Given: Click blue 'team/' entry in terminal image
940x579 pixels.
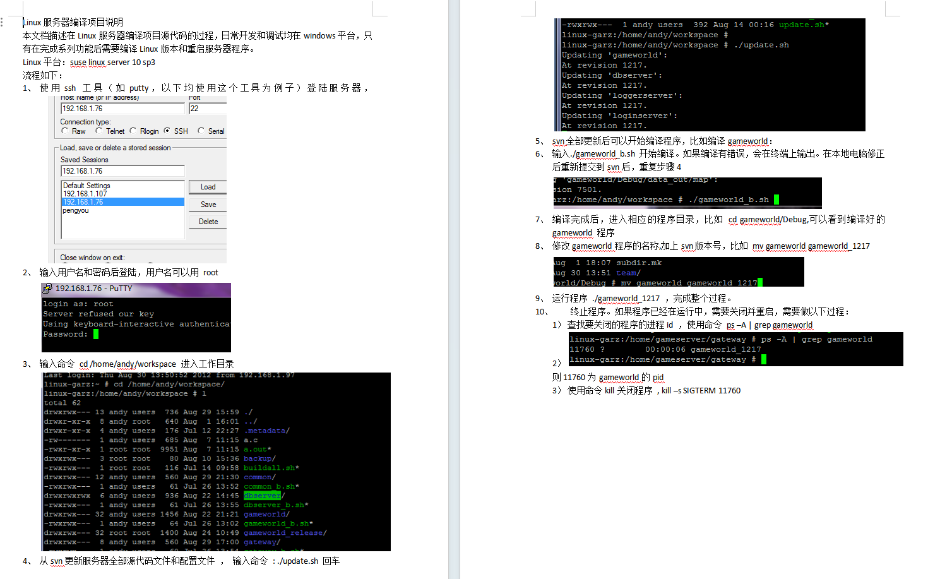Looking at the screenshot, I should click(628, 273).
